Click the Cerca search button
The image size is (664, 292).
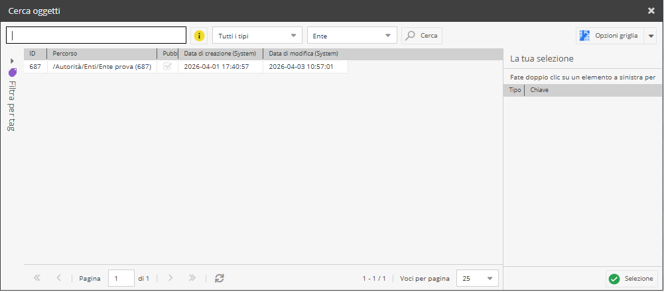coord(422,36)
